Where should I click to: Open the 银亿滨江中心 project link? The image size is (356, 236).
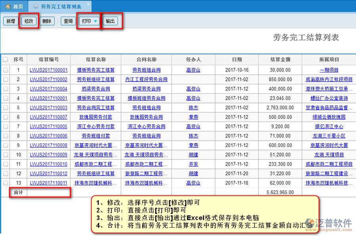[x=329, y=127]
